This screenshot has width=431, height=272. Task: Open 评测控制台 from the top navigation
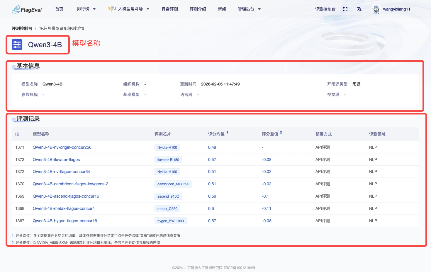[325, 9]
